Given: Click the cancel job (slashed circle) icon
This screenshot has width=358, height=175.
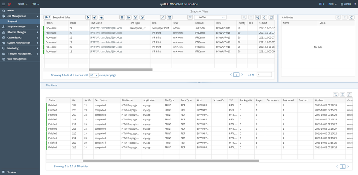Looking at the screenshot, I should (x=135, y=18).
